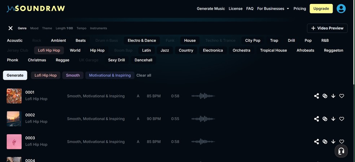
Task: Open the Instruments filter tab
Action: point(98,28)
